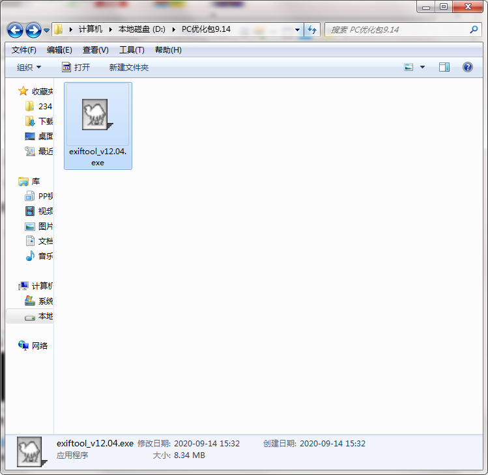488x475 pixels.
Task: Click the magnifier search icon
Action: (x=474, y=29)
